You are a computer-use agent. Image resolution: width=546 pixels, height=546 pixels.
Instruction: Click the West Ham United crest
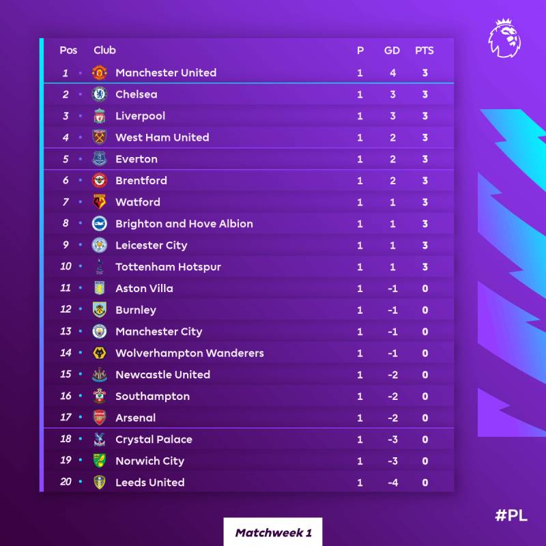100,137
